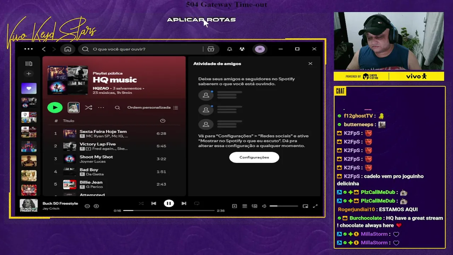Viewport: 453px width, 255px height.
Task: Collapse Your Library sidebar icon
Action: tap(29, 64)
